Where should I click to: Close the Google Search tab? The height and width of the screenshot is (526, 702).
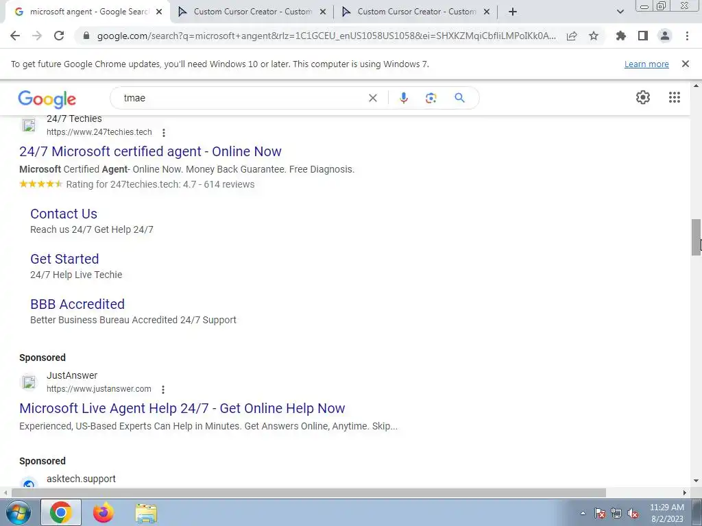159,12
